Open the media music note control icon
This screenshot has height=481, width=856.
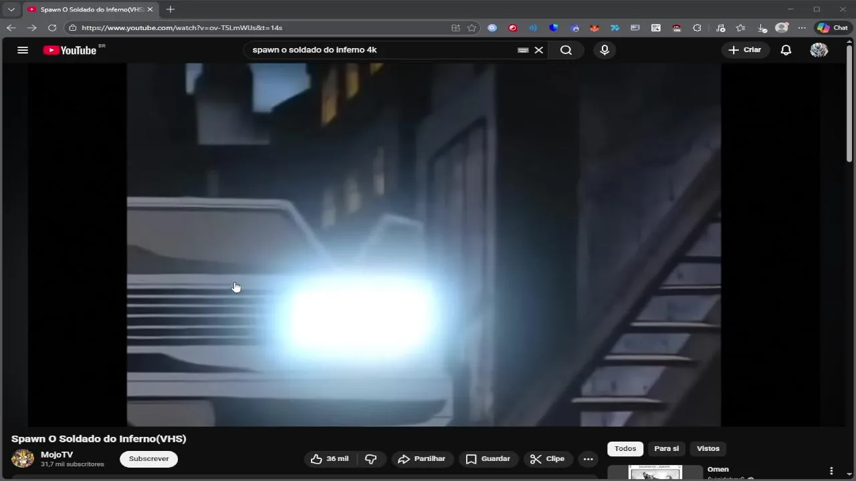pos(720,28)
